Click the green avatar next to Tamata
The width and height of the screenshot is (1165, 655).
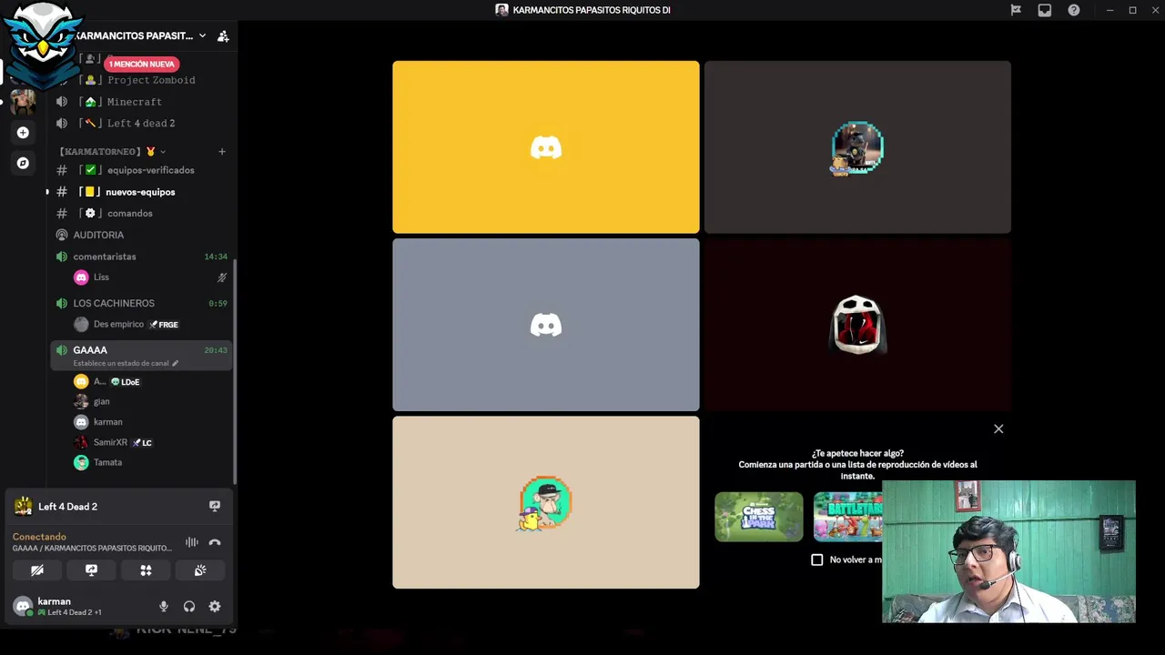click(x=81, y=462)
